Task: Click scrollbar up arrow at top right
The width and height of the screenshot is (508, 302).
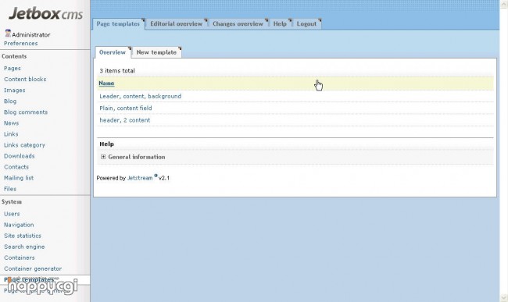Action: [x=504, y=5]
